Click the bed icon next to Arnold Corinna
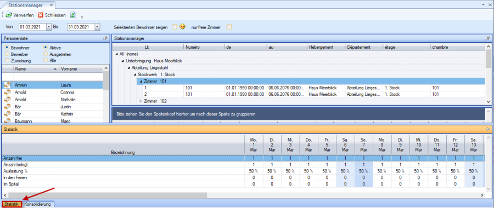Screen dimensions: 494x208 (7, 93)
